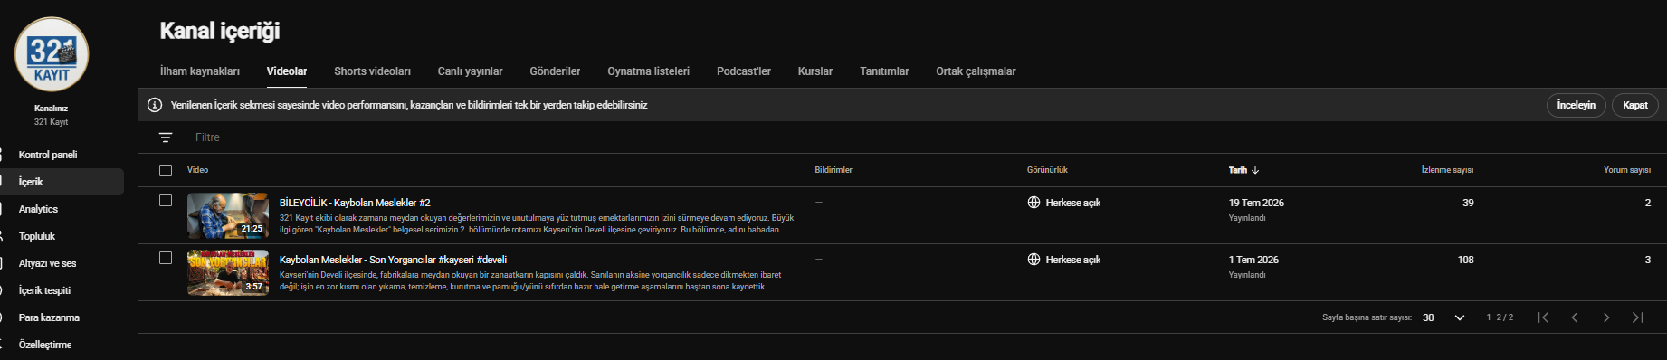This screenshot has height=360, width=1667.
Task: Click the Son Yorgancılar video description text
Action: (x=530, y=280)
